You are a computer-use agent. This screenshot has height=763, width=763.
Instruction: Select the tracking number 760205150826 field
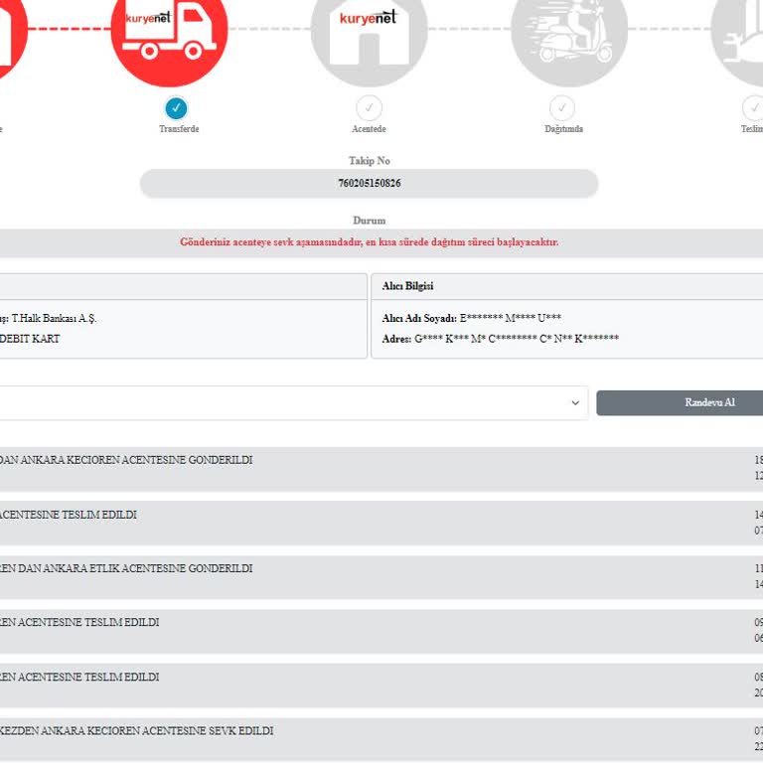click(x=369, y=184)
